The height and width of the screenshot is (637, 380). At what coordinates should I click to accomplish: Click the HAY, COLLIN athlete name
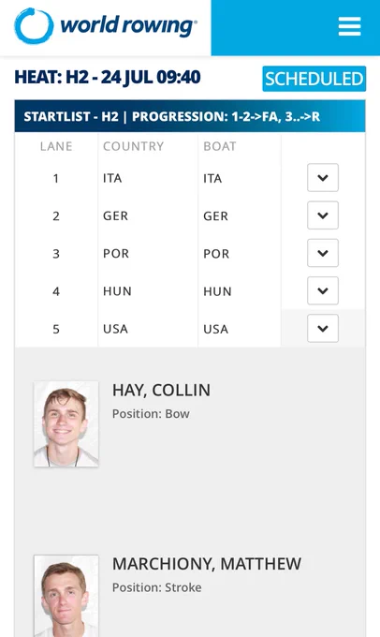tap(161, 391)
